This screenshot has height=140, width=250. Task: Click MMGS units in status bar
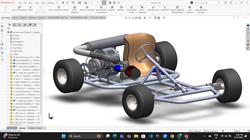click(237, 131)
